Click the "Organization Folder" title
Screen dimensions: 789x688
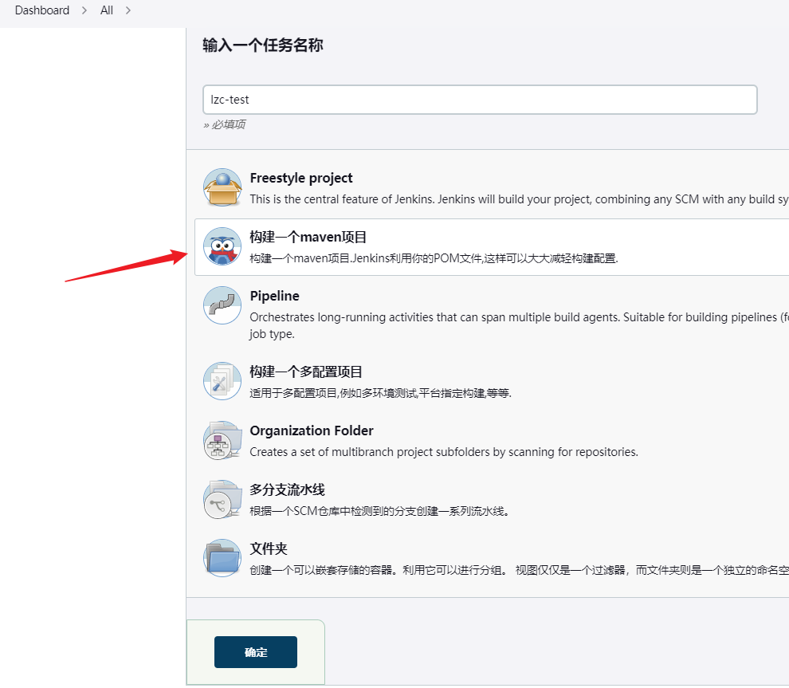(x=312, y=430)
